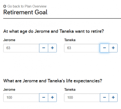Increase Taneka's retirement age with plus
This screenshot has width=121, height=109.
click(x=113, y=48)
